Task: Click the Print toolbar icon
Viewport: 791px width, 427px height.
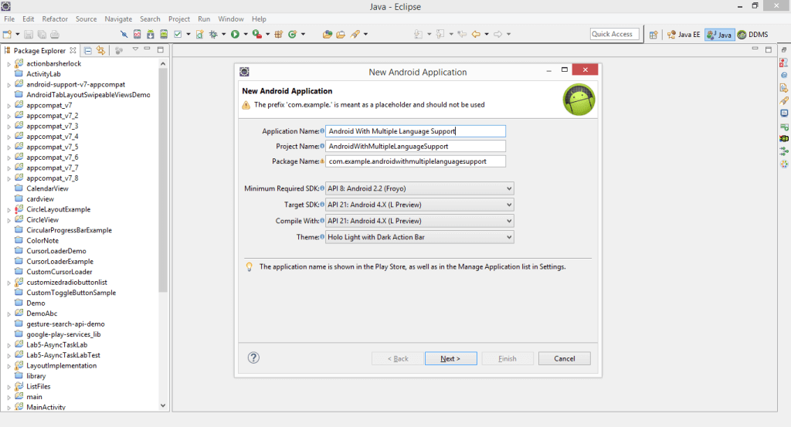Action: click(x=55, y=34)
